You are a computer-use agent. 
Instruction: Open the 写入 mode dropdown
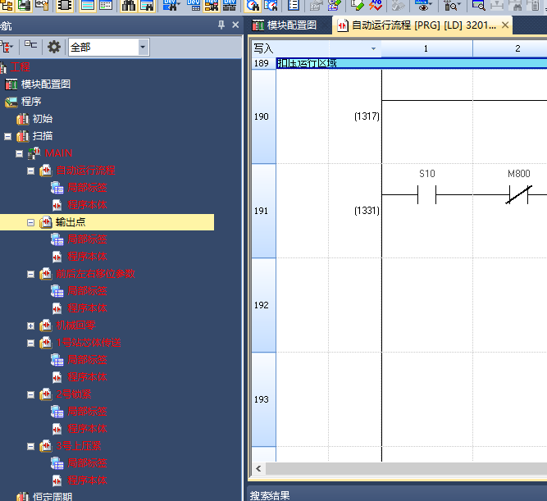[374, 49]
